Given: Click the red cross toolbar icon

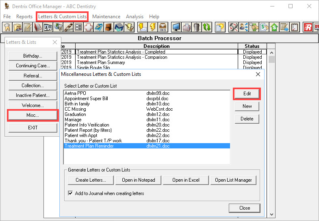Looking at the screenshot, I should pyautogui.click(x=89, y=27).
